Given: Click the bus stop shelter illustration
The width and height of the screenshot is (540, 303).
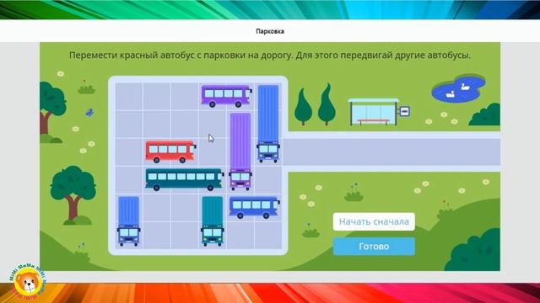Looking at the screenshot, I should (378, 112).
